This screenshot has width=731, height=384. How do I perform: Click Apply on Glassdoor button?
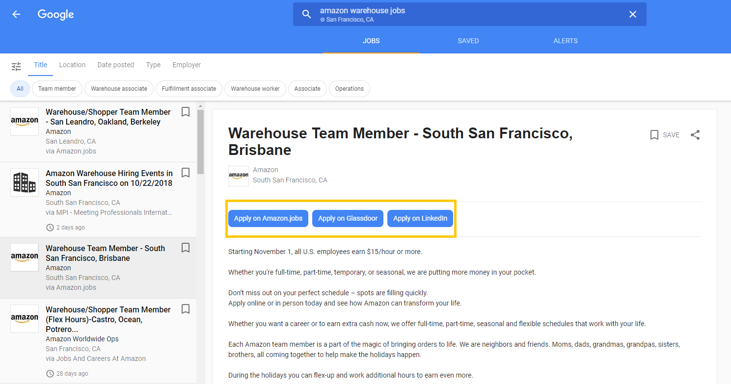coord(348,218)
